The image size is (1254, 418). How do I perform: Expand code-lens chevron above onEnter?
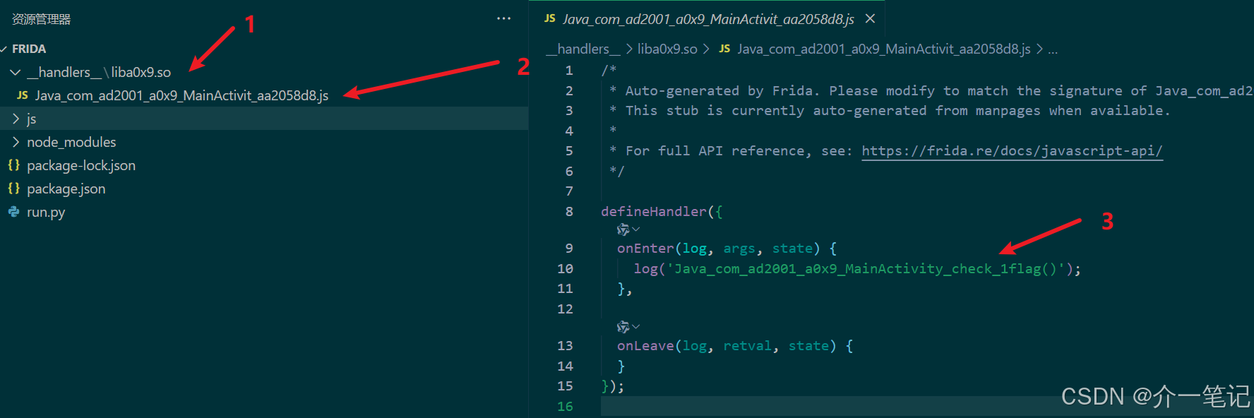click(x=636, y=229)
